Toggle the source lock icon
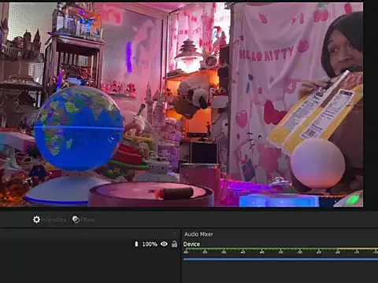 point(174,244)
